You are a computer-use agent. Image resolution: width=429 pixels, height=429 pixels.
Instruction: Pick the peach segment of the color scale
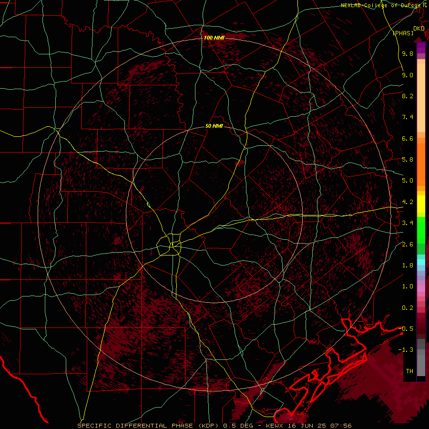(x=421, y=99)
